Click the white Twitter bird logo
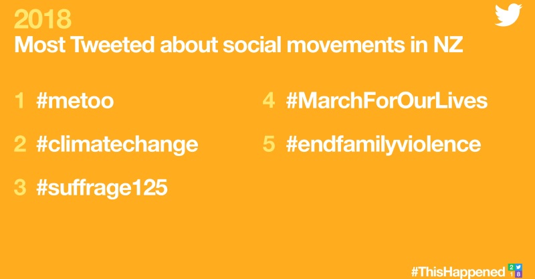Viewport: 535px width, 279px height. (508, 15)
